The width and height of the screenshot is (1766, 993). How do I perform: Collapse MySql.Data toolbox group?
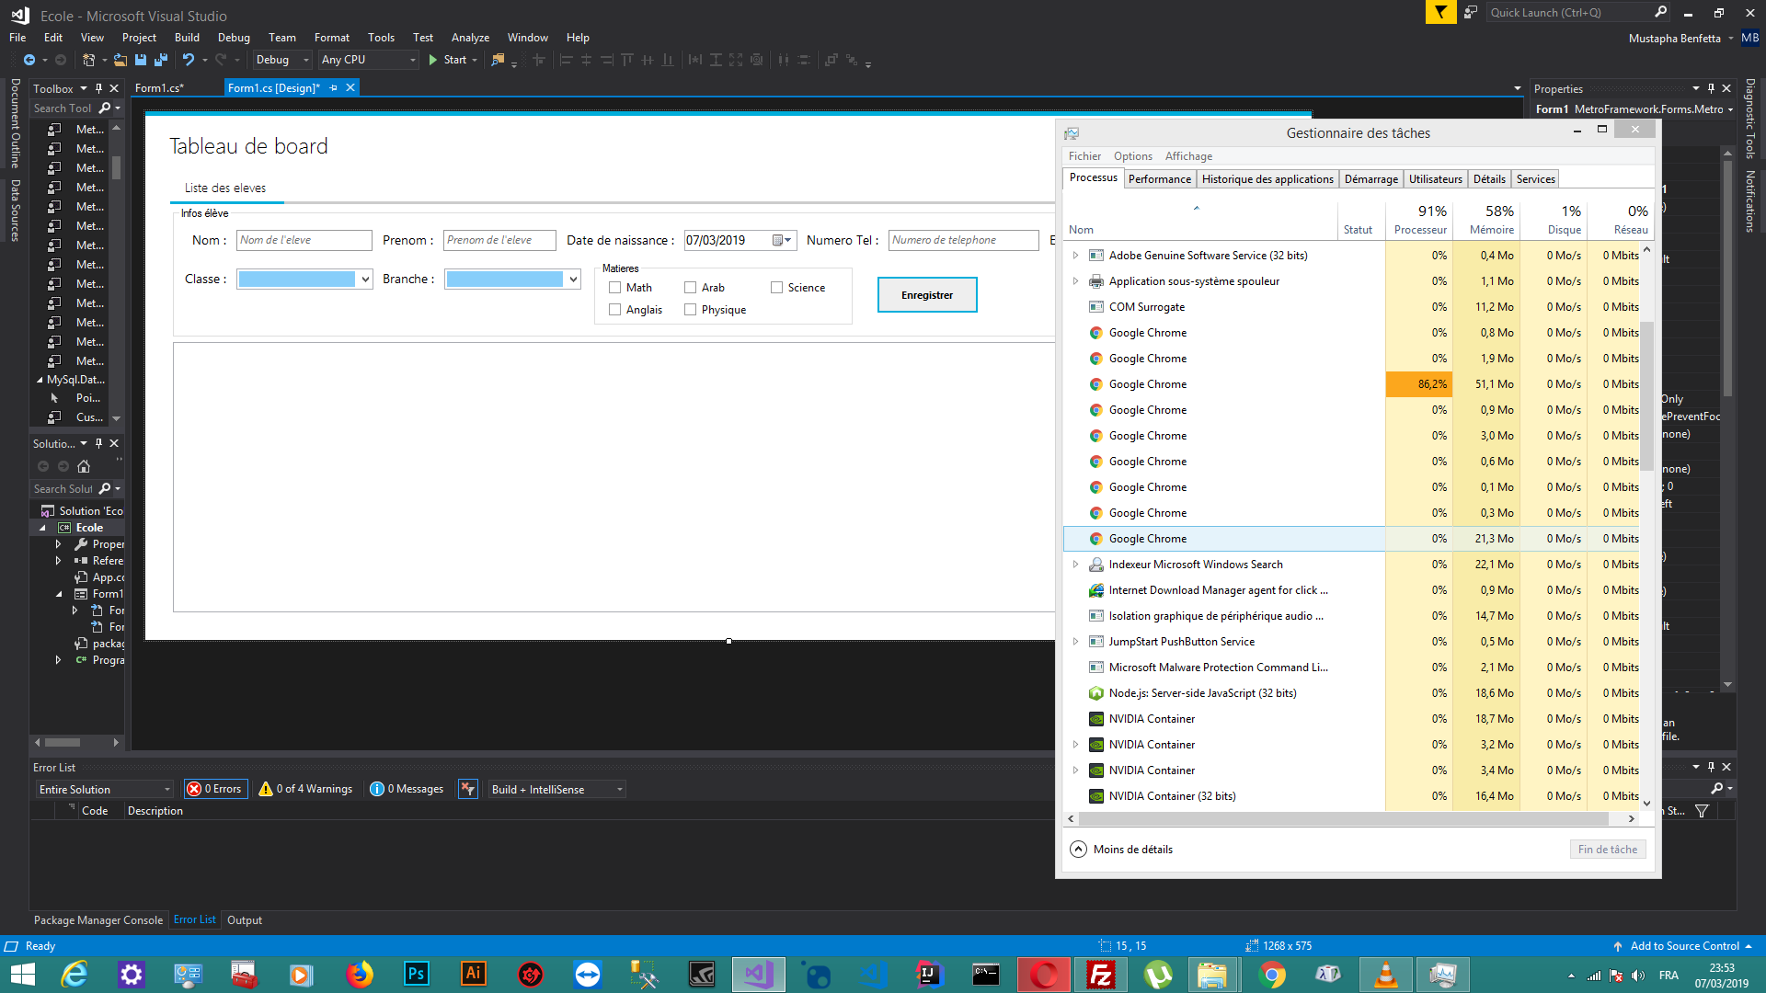coord(40,380)
